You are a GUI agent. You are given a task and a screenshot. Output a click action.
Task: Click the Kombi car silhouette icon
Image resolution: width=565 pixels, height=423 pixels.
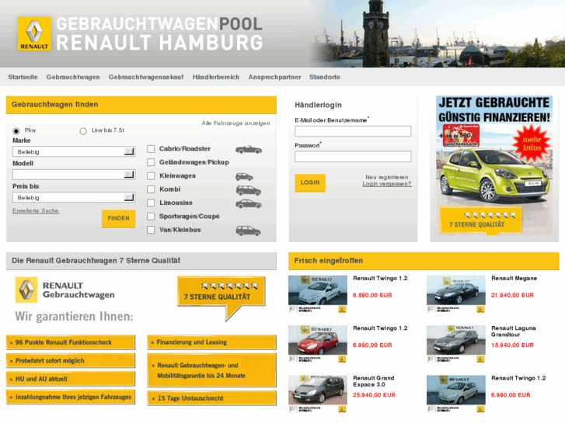point(248,190)
